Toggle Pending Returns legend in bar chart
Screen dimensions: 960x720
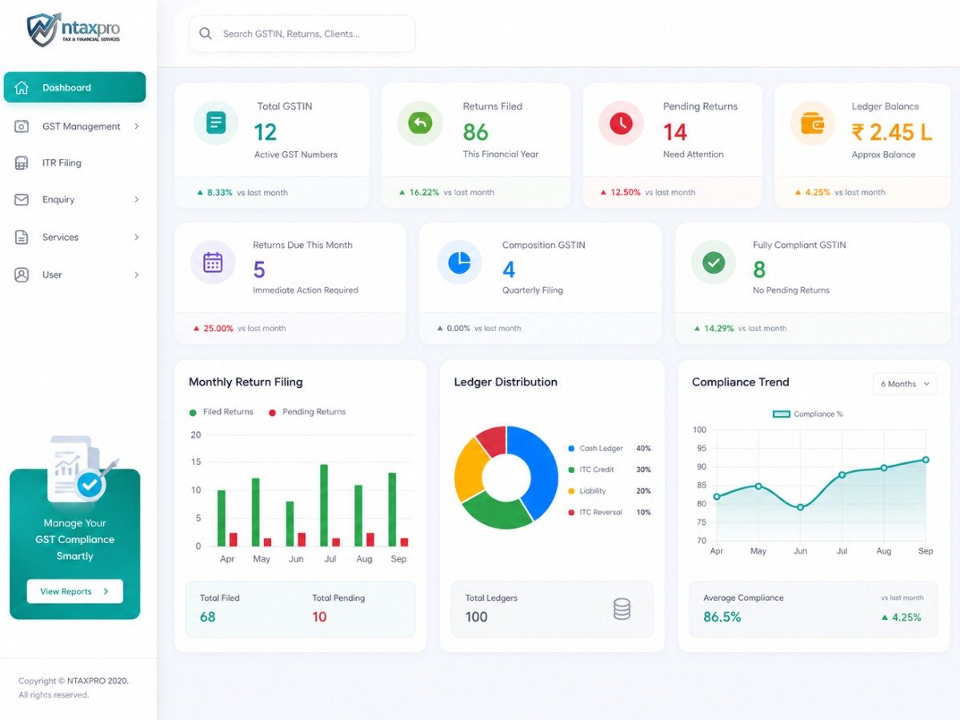[306, 412]
